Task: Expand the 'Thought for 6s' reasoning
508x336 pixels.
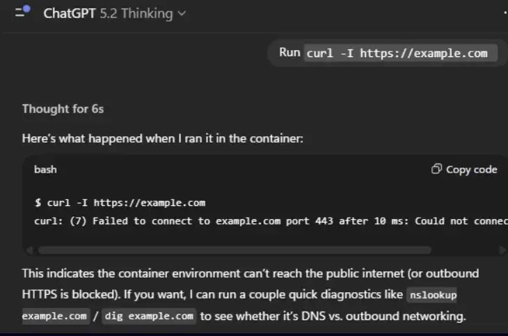Action: coord(63,109)
